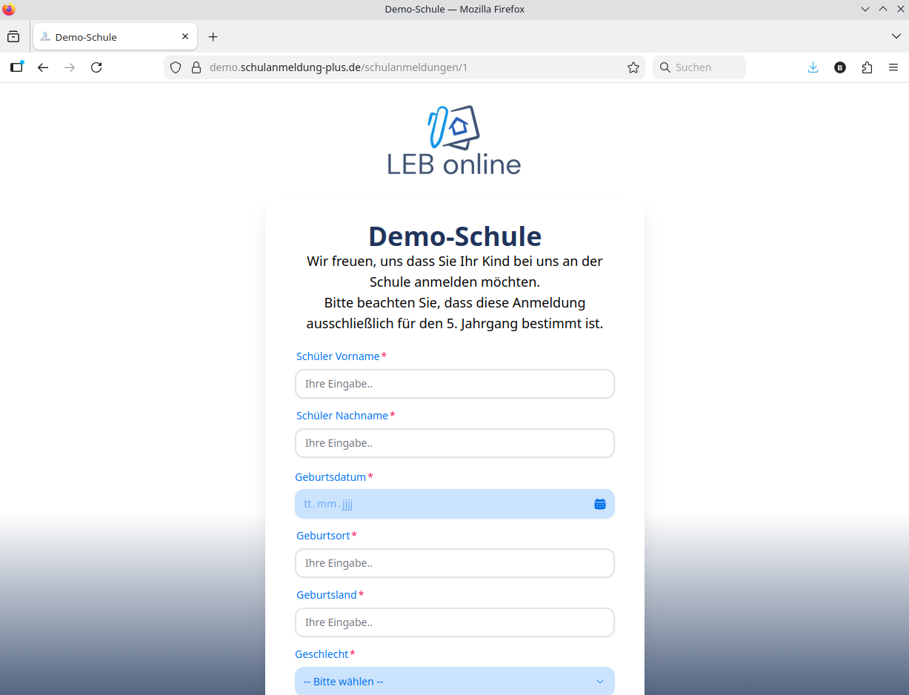Bookmark this page with the star icon
Screen dimensions: 909x695
click(633, 67)
